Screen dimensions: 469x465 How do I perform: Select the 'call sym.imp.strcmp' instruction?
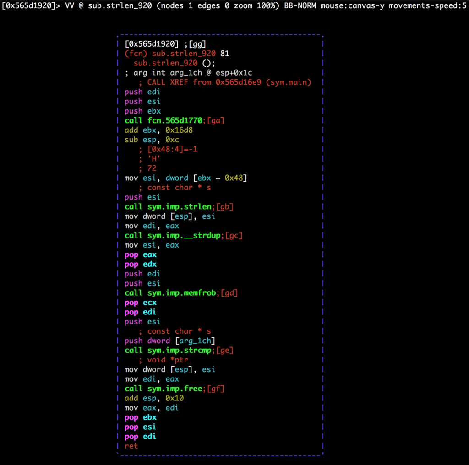[168, 350]
